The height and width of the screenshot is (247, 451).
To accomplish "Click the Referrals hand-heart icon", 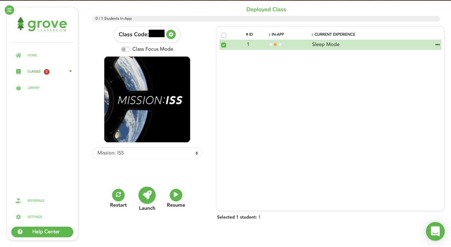I will pyautogui.click(x=18, y=200).
